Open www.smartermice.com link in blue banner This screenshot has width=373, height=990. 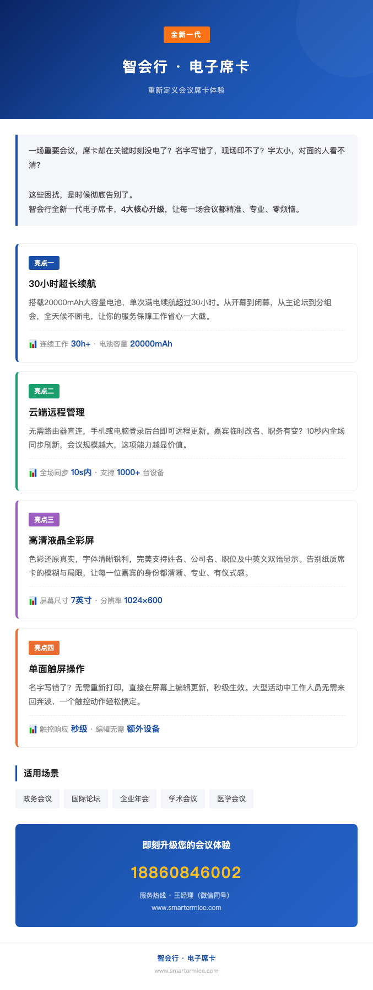tap(186, 908)
